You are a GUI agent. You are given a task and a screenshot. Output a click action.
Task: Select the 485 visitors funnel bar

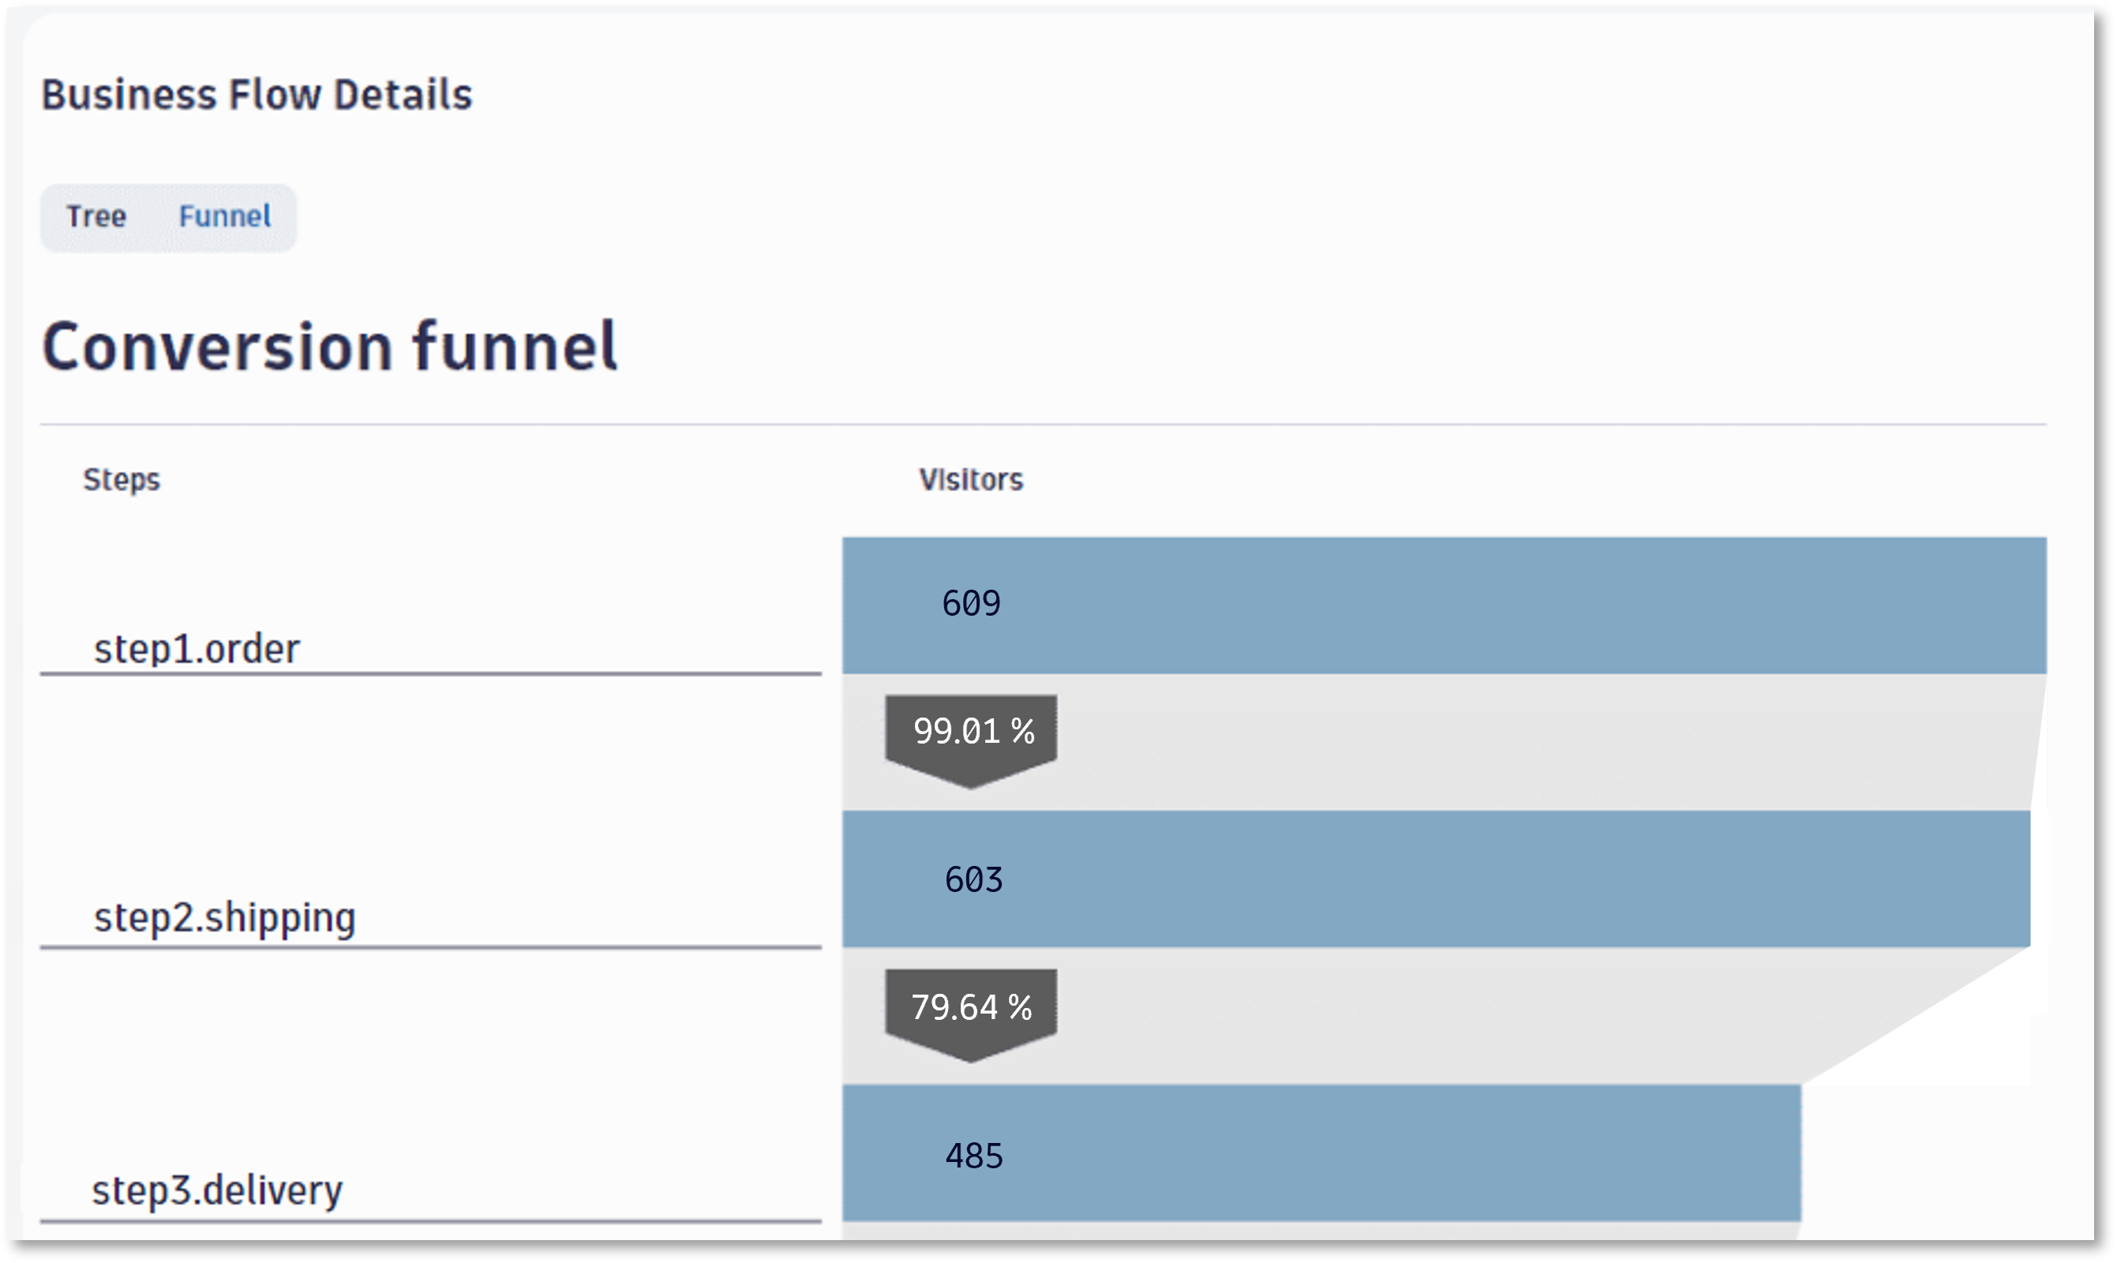(x=1276, y=1153)
